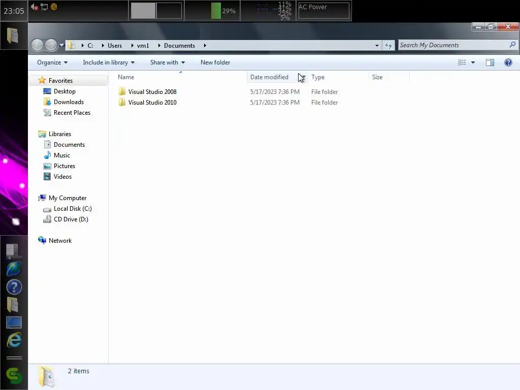Open Explorer help icon
Viewport: 520px width, 390px height.
508,62
